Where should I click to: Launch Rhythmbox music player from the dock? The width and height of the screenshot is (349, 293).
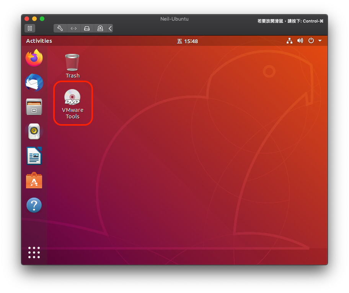click(34, 131)
